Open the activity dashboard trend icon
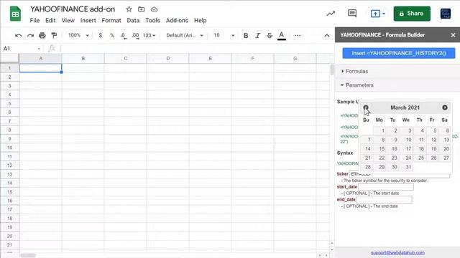This screenshot has width=460, height=258. pyautogui.click(x=331, y=14)
